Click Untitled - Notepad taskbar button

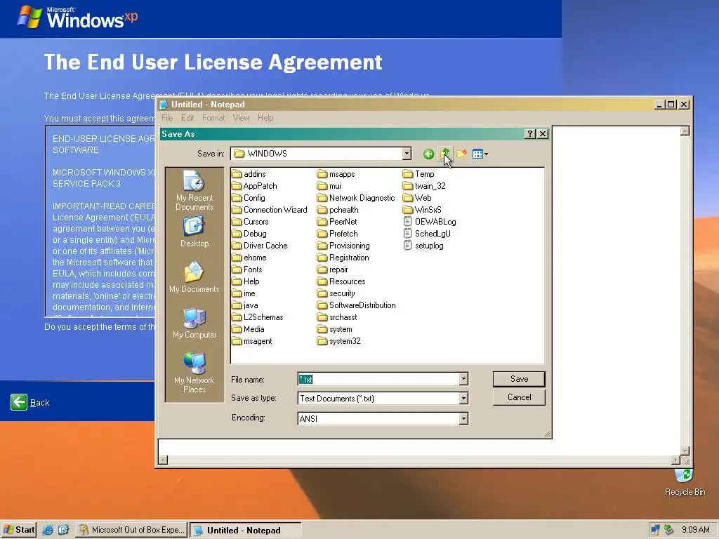[x=245, y=531]
